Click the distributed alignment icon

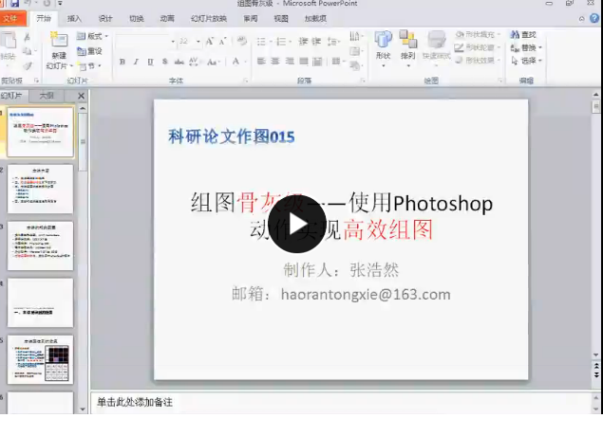(x=317, y=62)
